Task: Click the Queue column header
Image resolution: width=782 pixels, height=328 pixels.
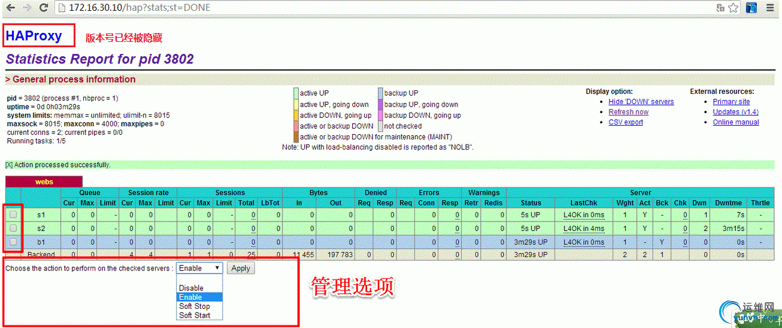Action: pyautogui.click(x=90, y=193)
